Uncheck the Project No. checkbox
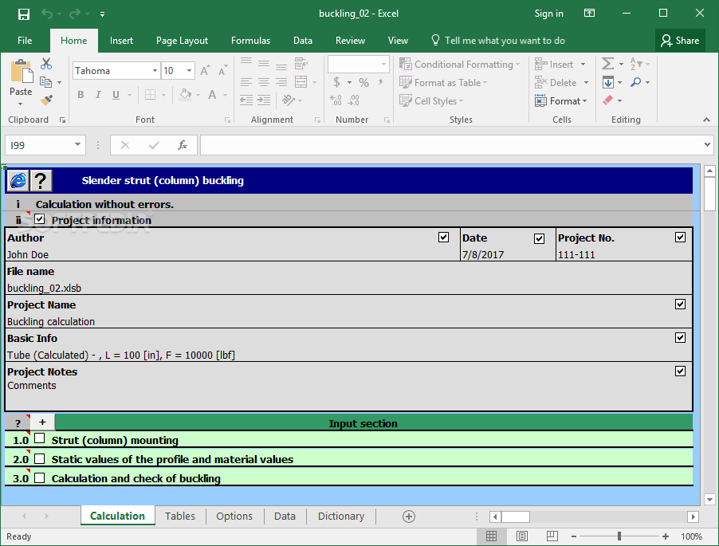This screenshot has width=719, height=546. coord(681,237)
